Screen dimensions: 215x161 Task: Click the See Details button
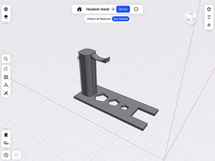121,19
